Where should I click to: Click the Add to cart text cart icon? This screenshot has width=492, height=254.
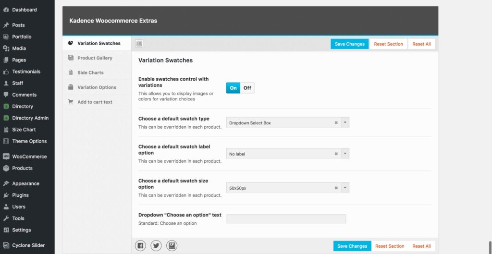tap(71, 102)
